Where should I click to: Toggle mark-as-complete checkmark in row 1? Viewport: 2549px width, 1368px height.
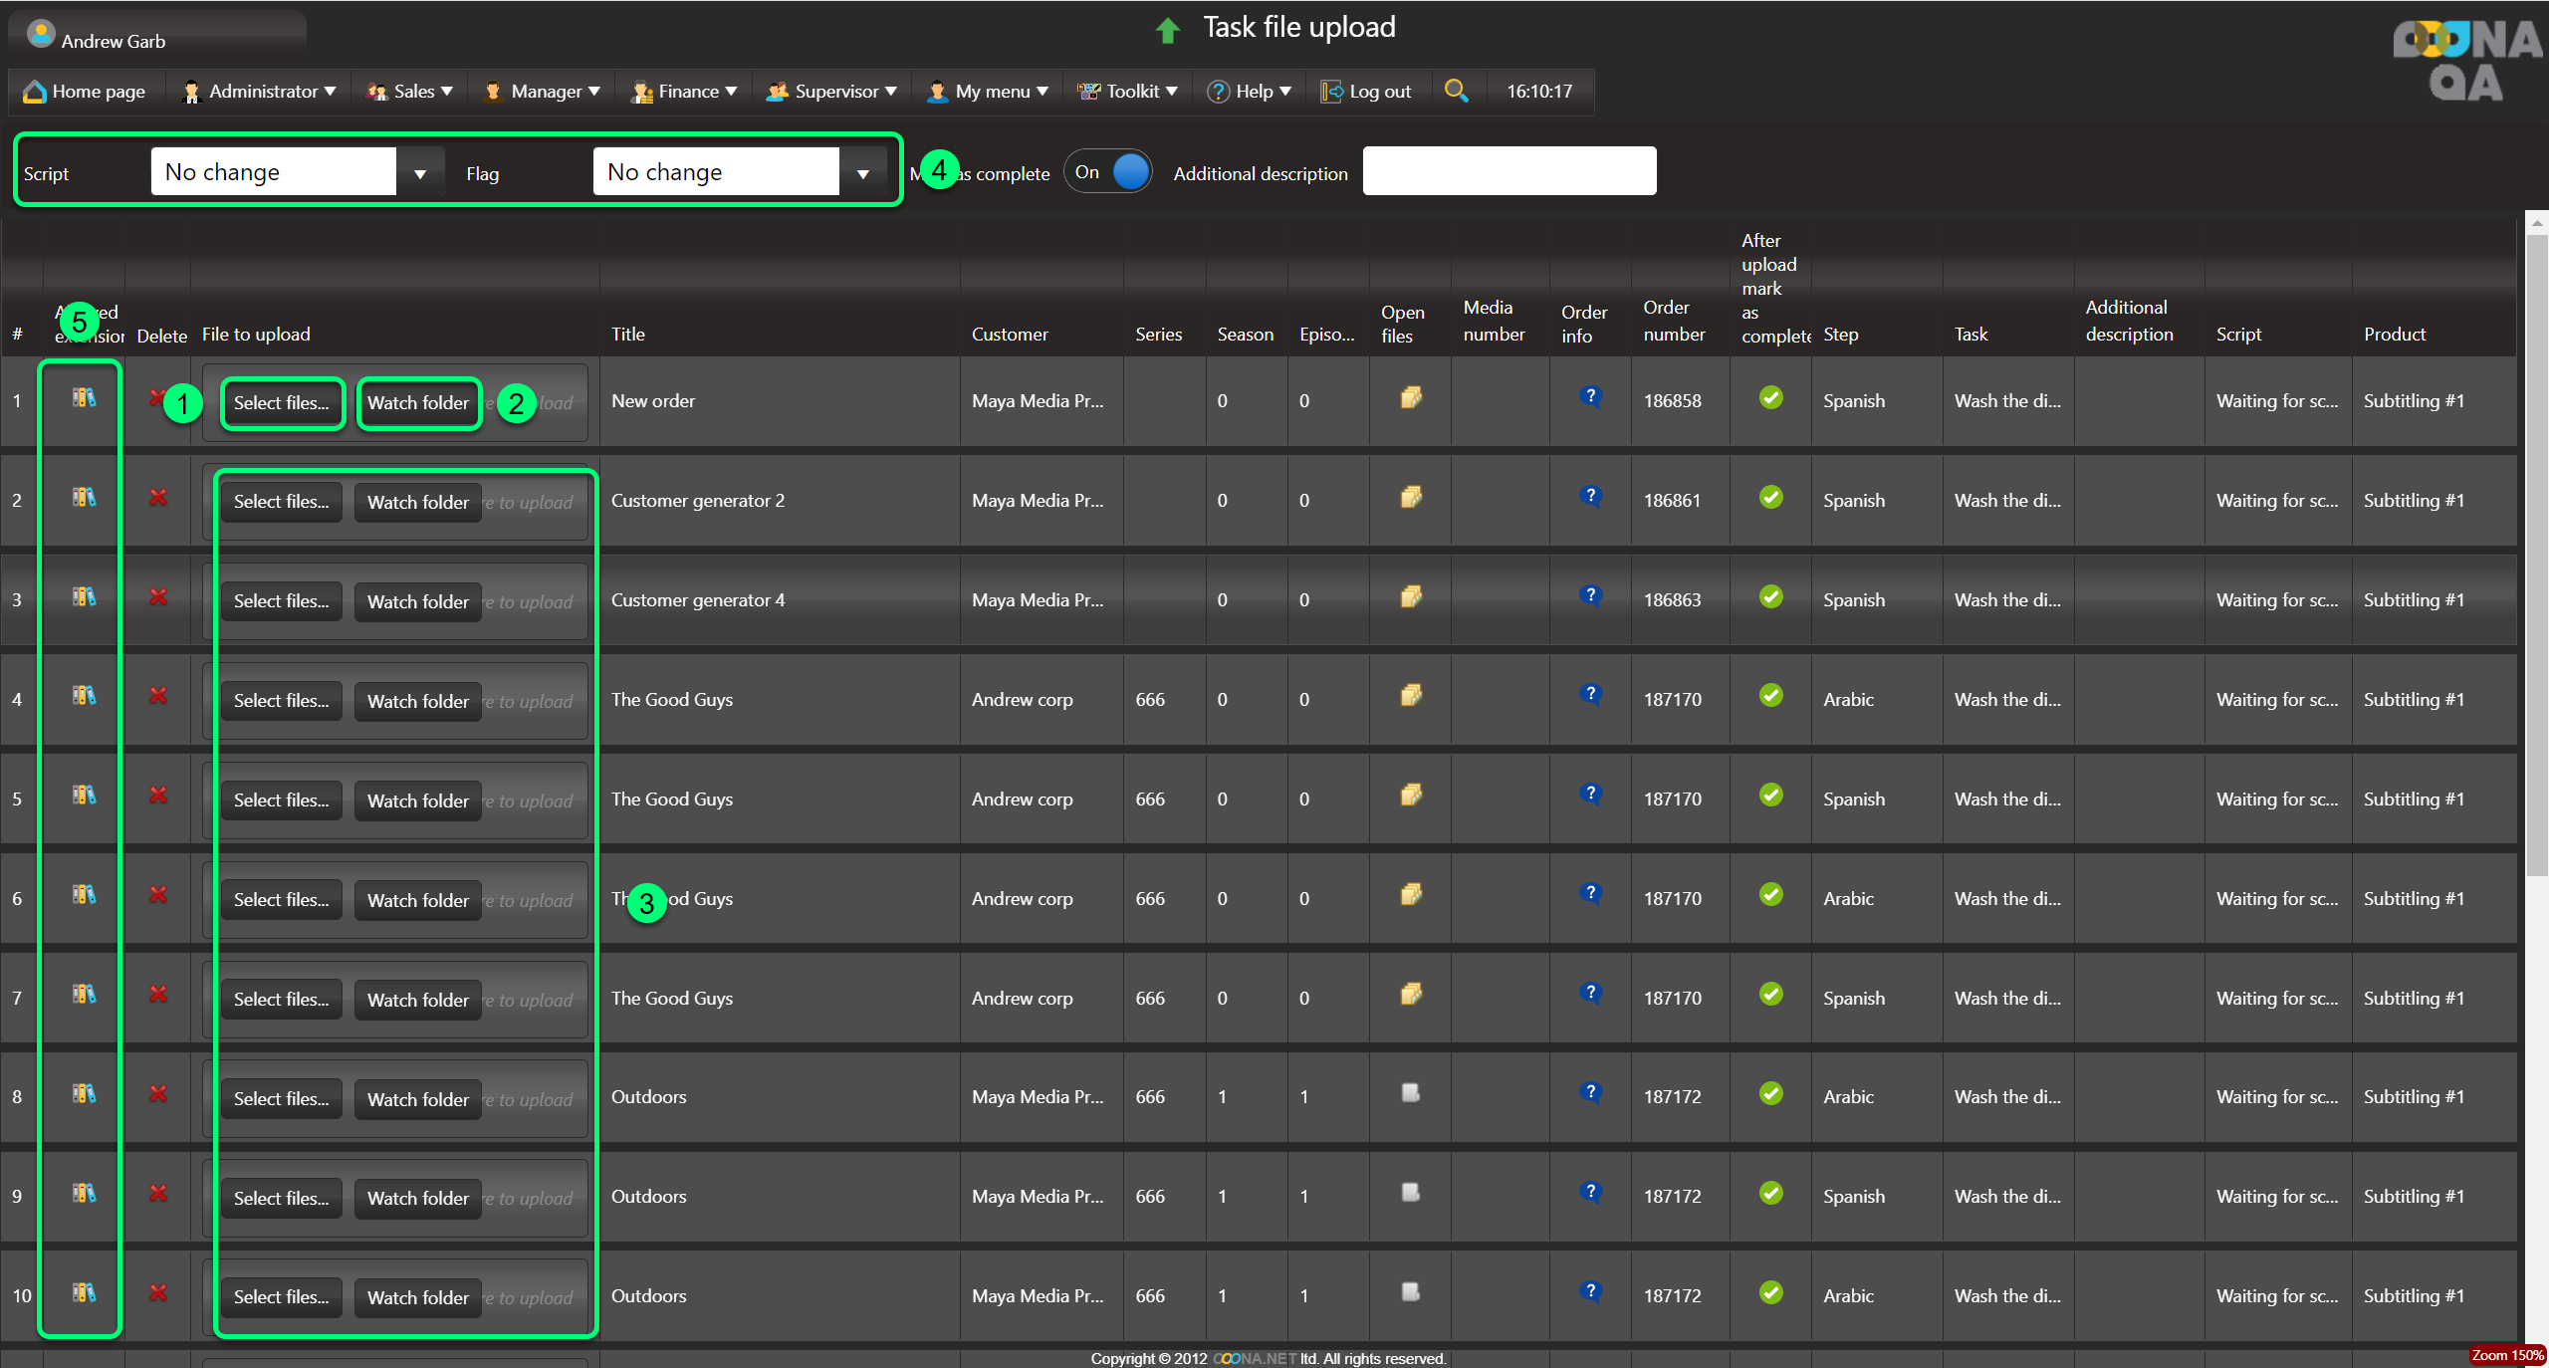coord(1770,398)
